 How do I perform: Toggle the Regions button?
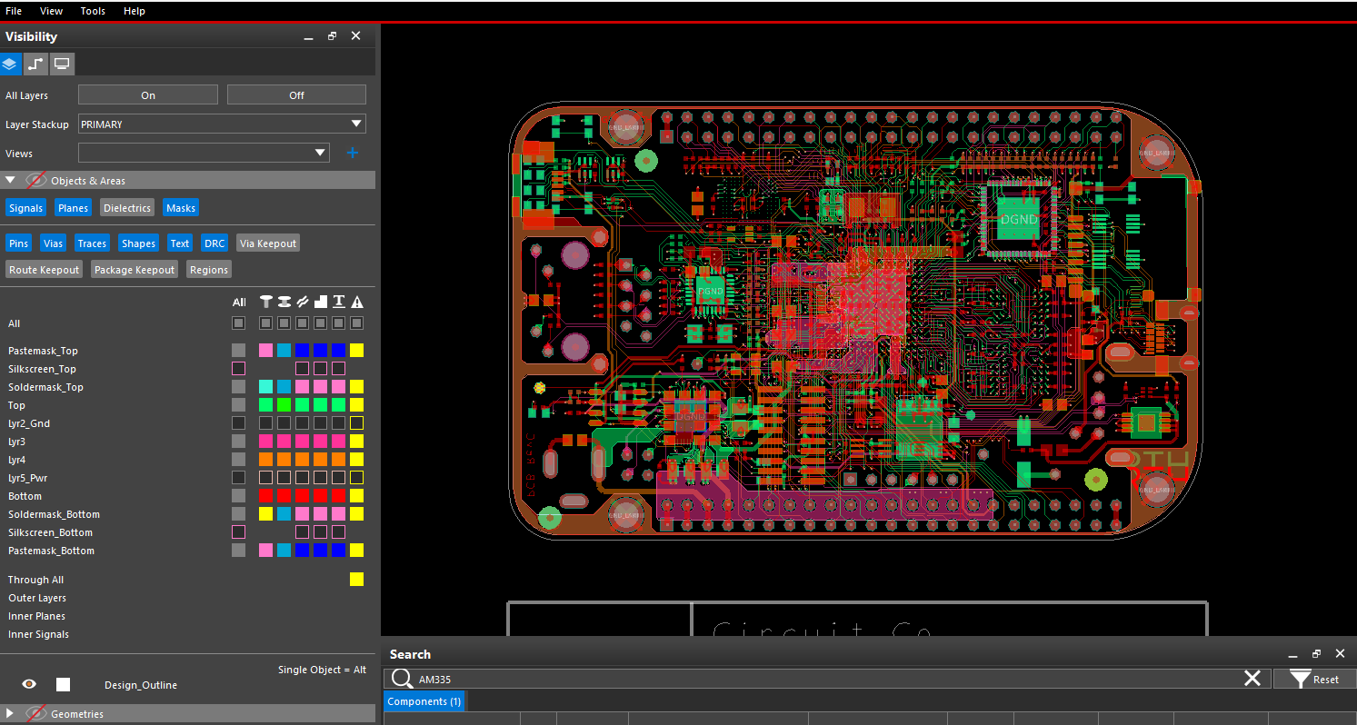[x=209, y=270]
